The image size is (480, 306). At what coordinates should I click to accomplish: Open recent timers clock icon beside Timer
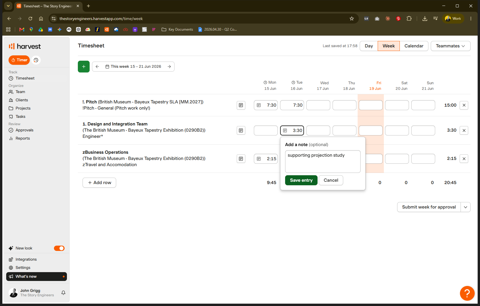36,60
